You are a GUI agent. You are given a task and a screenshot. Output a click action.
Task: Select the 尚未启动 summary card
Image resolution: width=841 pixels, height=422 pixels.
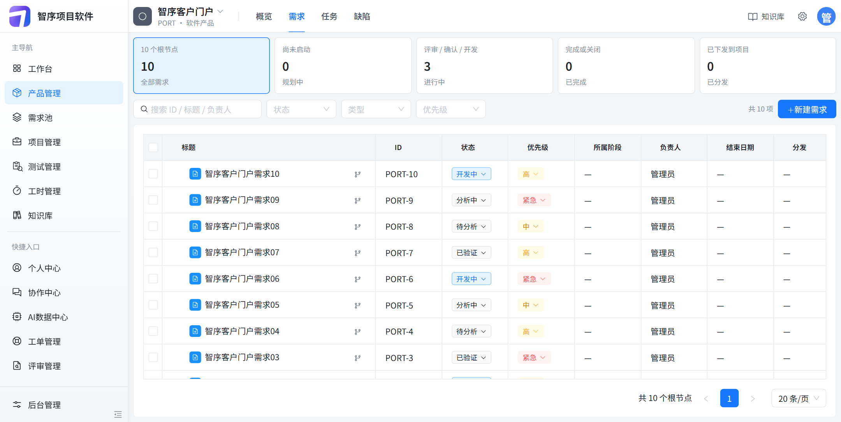pos(343,65)
